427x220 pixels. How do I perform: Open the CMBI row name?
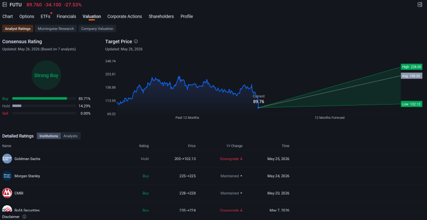coord(19,193)
